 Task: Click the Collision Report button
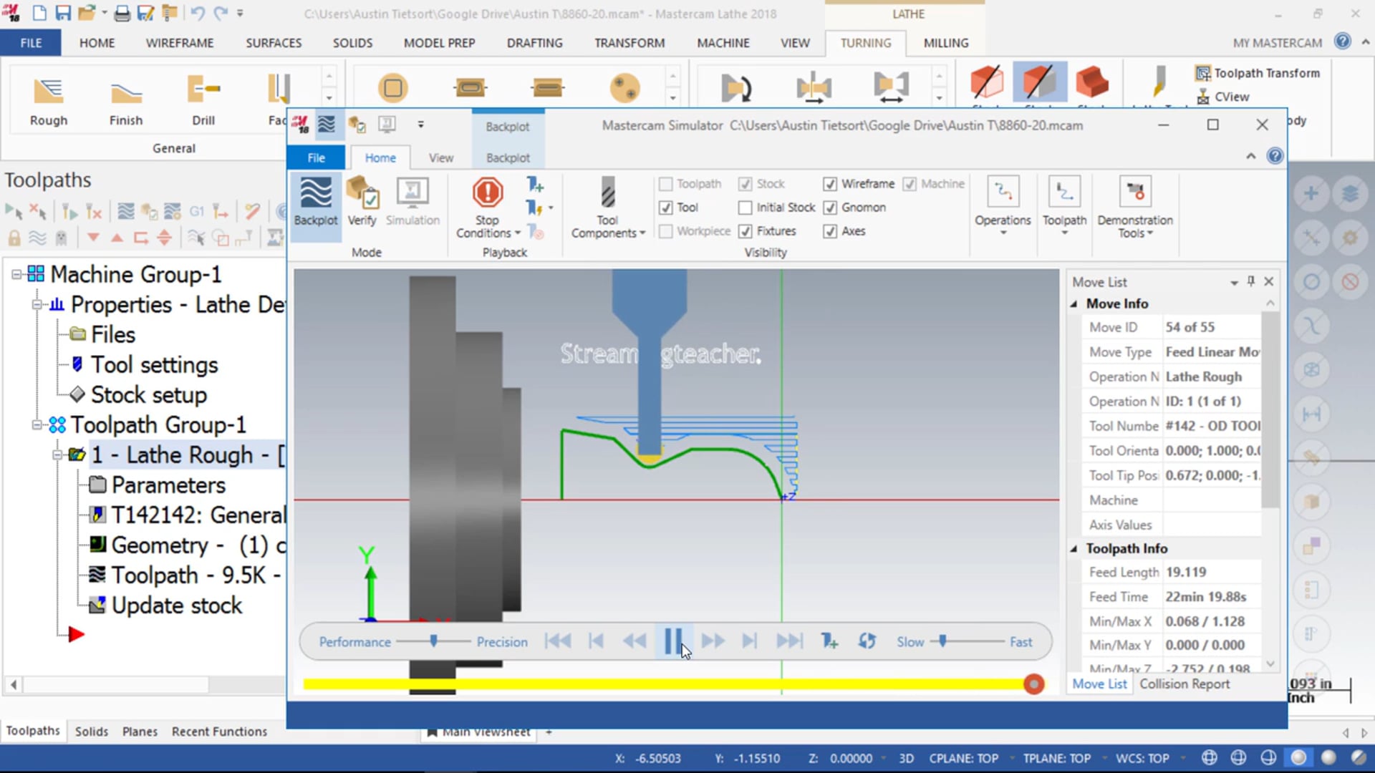click(x=1185, y=684)
